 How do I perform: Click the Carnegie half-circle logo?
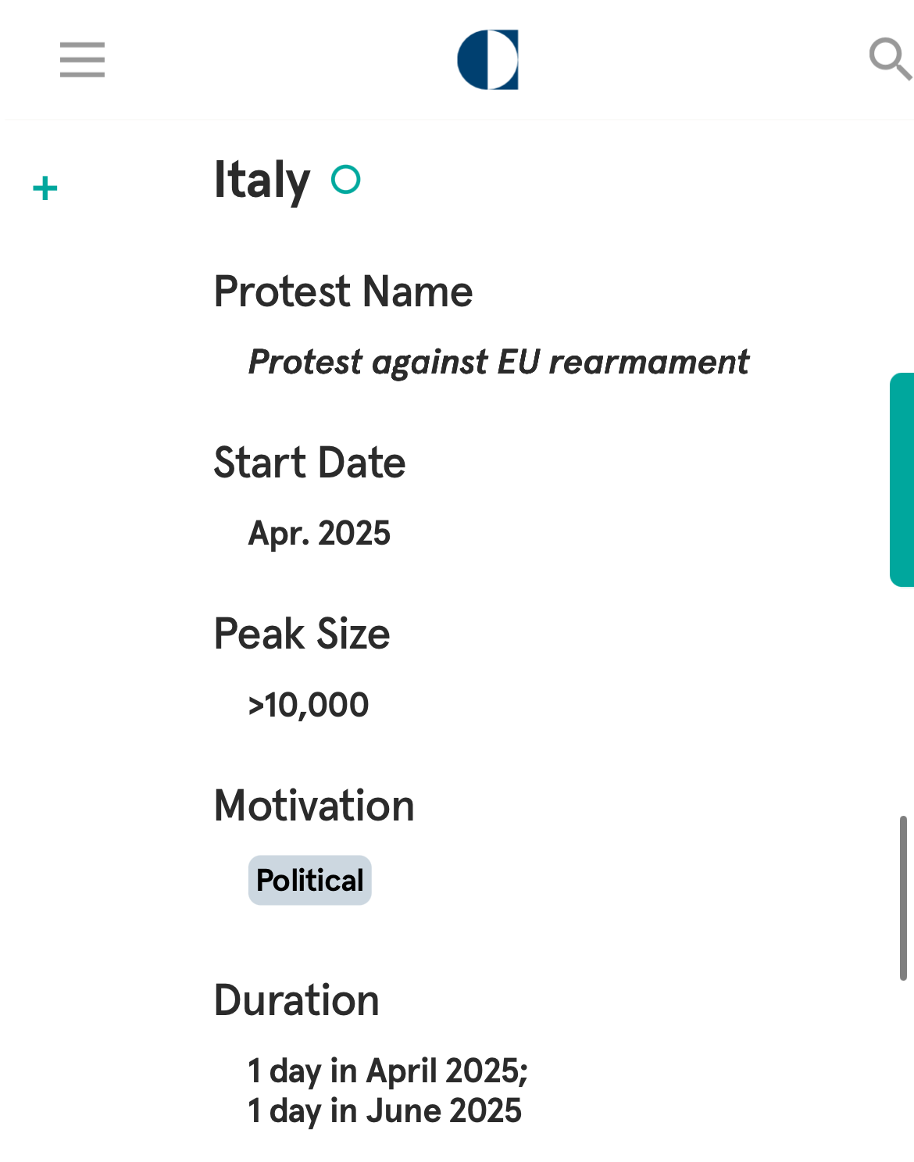(x=488, y=60)
